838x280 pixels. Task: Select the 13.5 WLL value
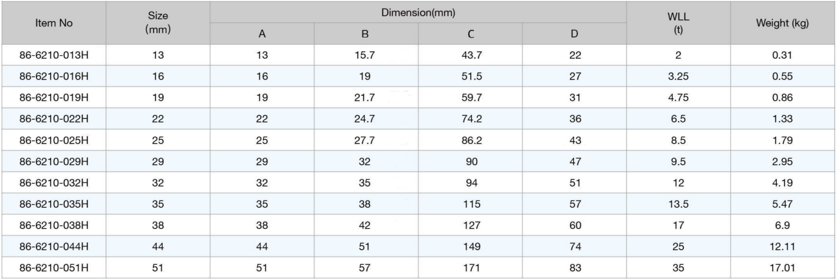(678, 204)
